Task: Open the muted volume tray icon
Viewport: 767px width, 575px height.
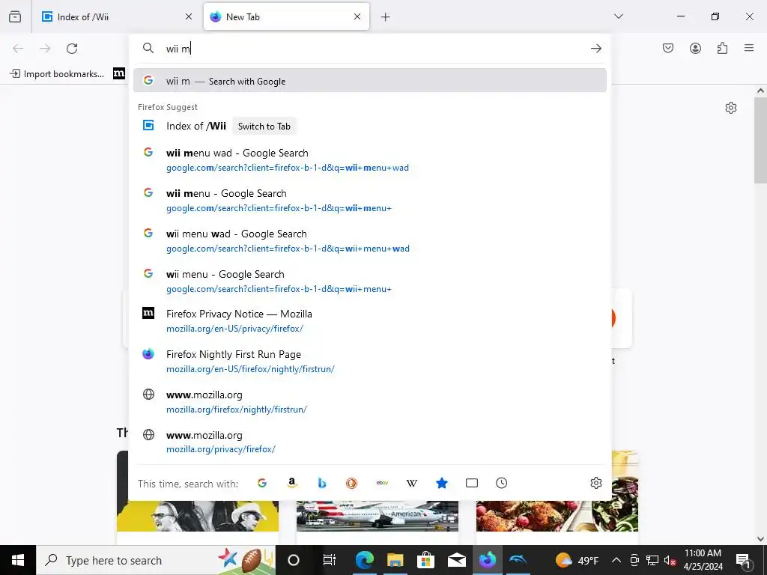Action: pos(670,560)
